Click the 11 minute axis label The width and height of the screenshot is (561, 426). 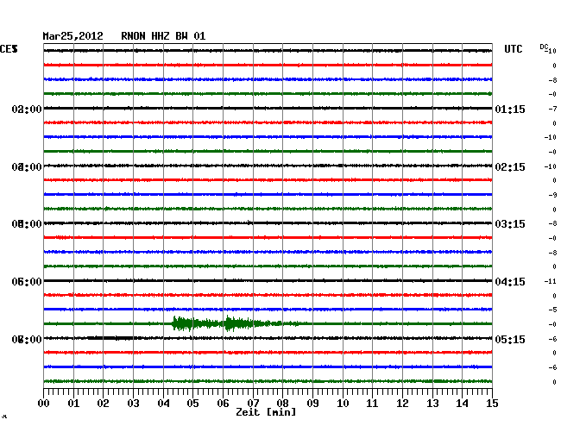pyautogui.click(x=372, y=404)
